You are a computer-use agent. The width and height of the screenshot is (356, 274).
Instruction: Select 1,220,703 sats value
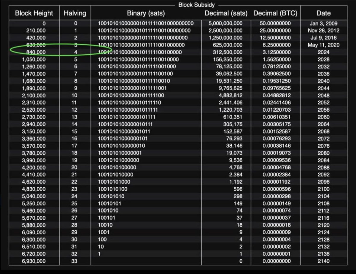click(231, 110)
